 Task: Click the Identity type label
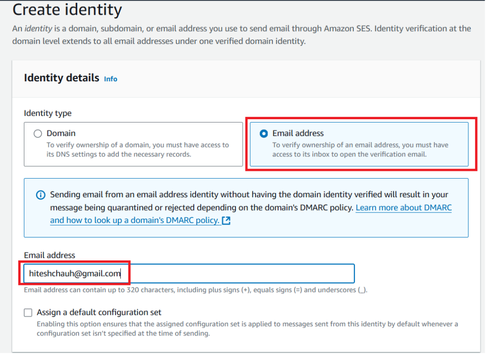click(x=47, y=113)
